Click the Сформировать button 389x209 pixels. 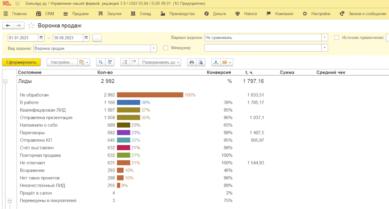21,62
